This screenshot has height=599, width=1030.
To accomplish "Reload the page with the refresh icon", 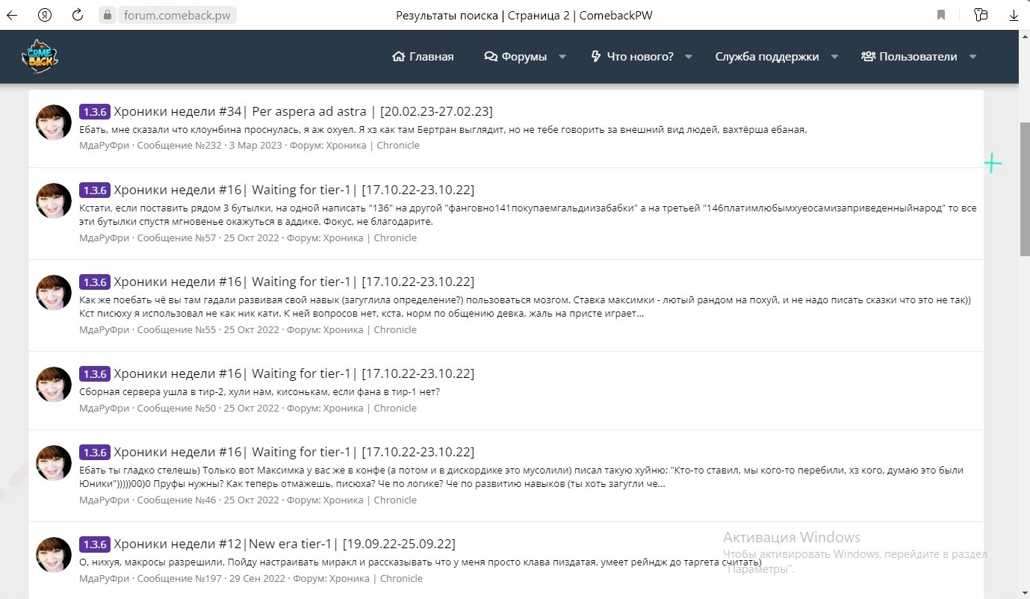I will point(77,15).
